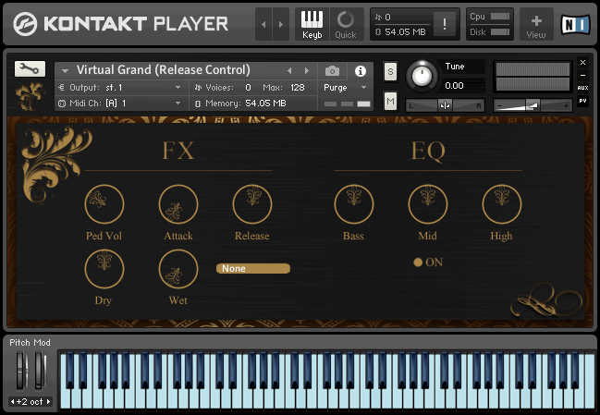Viewport: 600px width, 415px height.
Task: Click the Wet knob
Action: pos(178,269)
